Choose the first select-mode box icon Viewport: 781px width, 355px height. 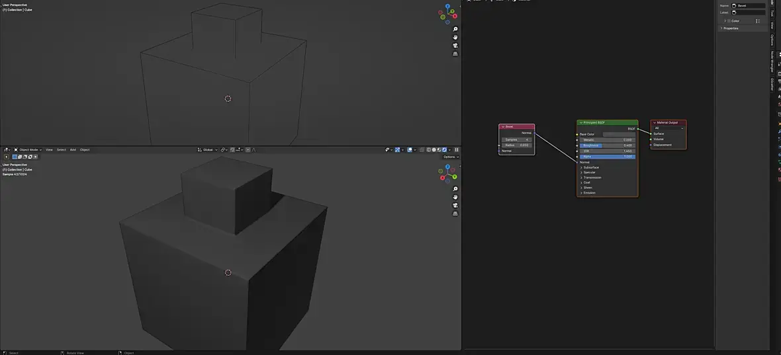[15, 157]
